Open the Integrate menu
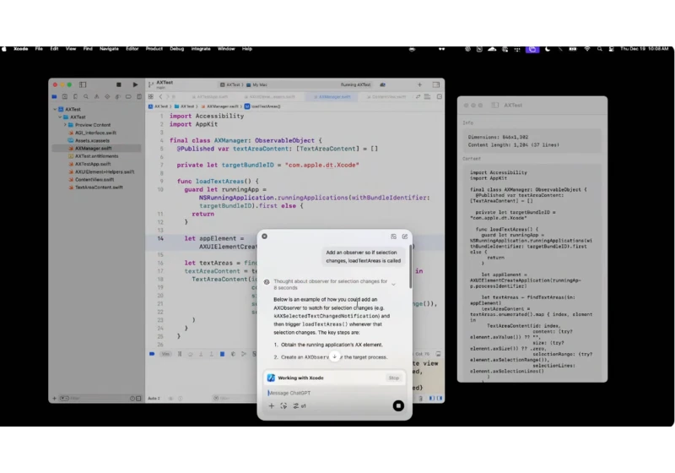Image resolution: width=675 pixels, height=473 pixels. pos(201,49)
